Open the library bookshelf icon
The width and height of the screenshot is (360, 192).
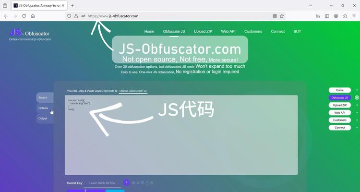pos(318,16)
